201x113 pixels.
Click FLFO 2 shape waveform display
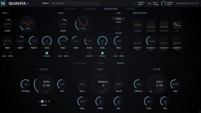83,24
